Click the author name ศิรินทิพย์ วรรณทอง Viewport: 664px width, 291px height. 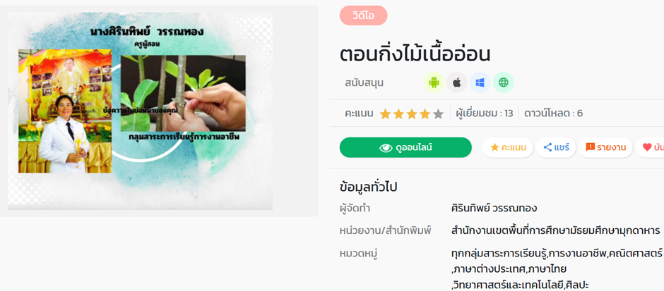[494, 209]
